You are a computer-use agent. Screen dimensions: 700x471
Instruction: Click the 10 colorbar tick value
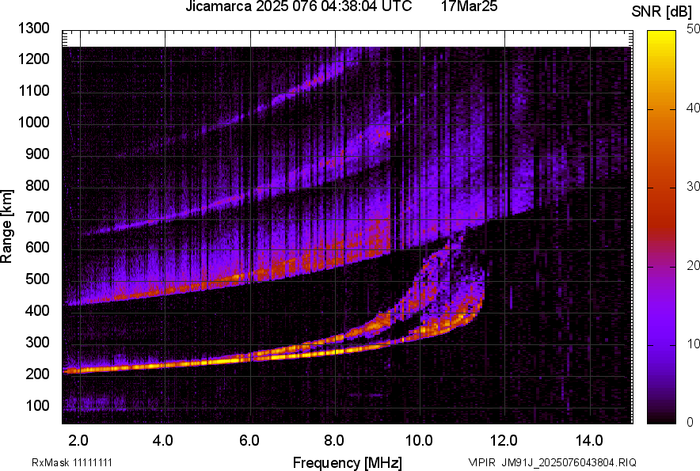pyautogui.click(x=694, y=344)
